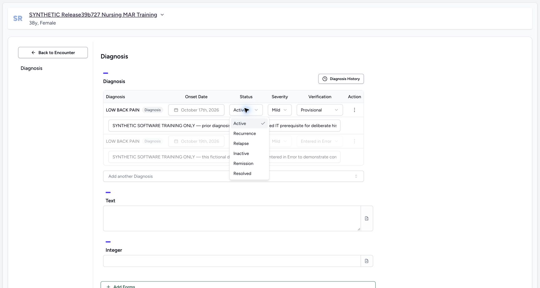Open the October 19th, 2026 onset date picker

[x=196, y=141]
